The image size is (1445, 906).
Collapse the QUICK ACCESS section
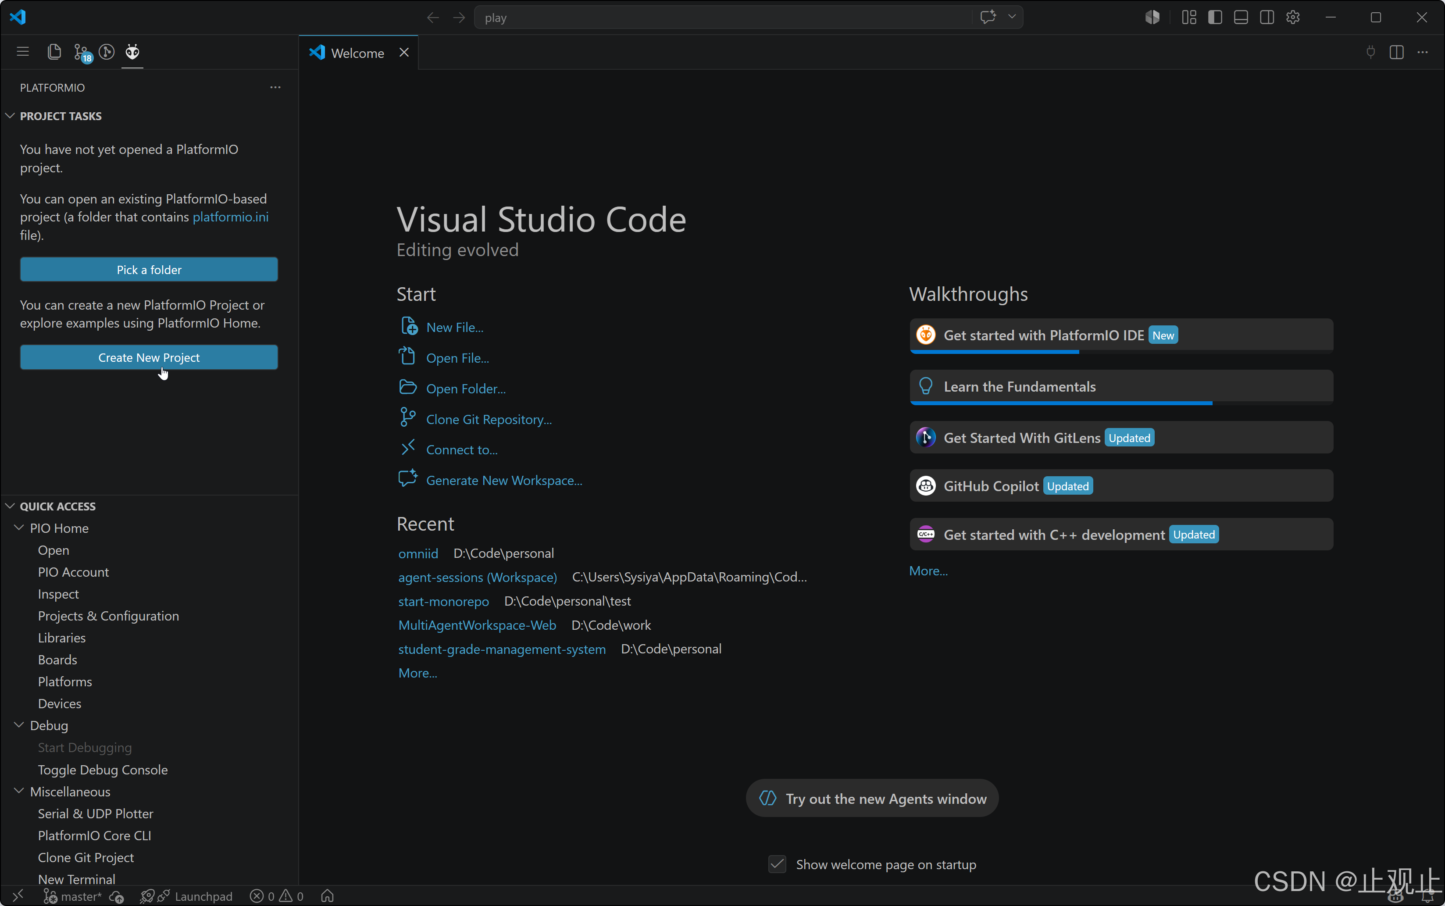tap(10, 507)
